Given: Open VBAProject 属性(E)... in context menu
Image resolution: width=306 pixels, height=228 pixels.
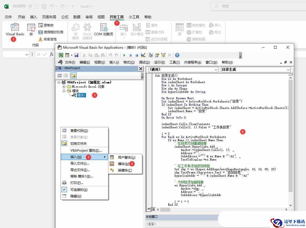Looking at the screenshot, I should click(x=84, y=151).
